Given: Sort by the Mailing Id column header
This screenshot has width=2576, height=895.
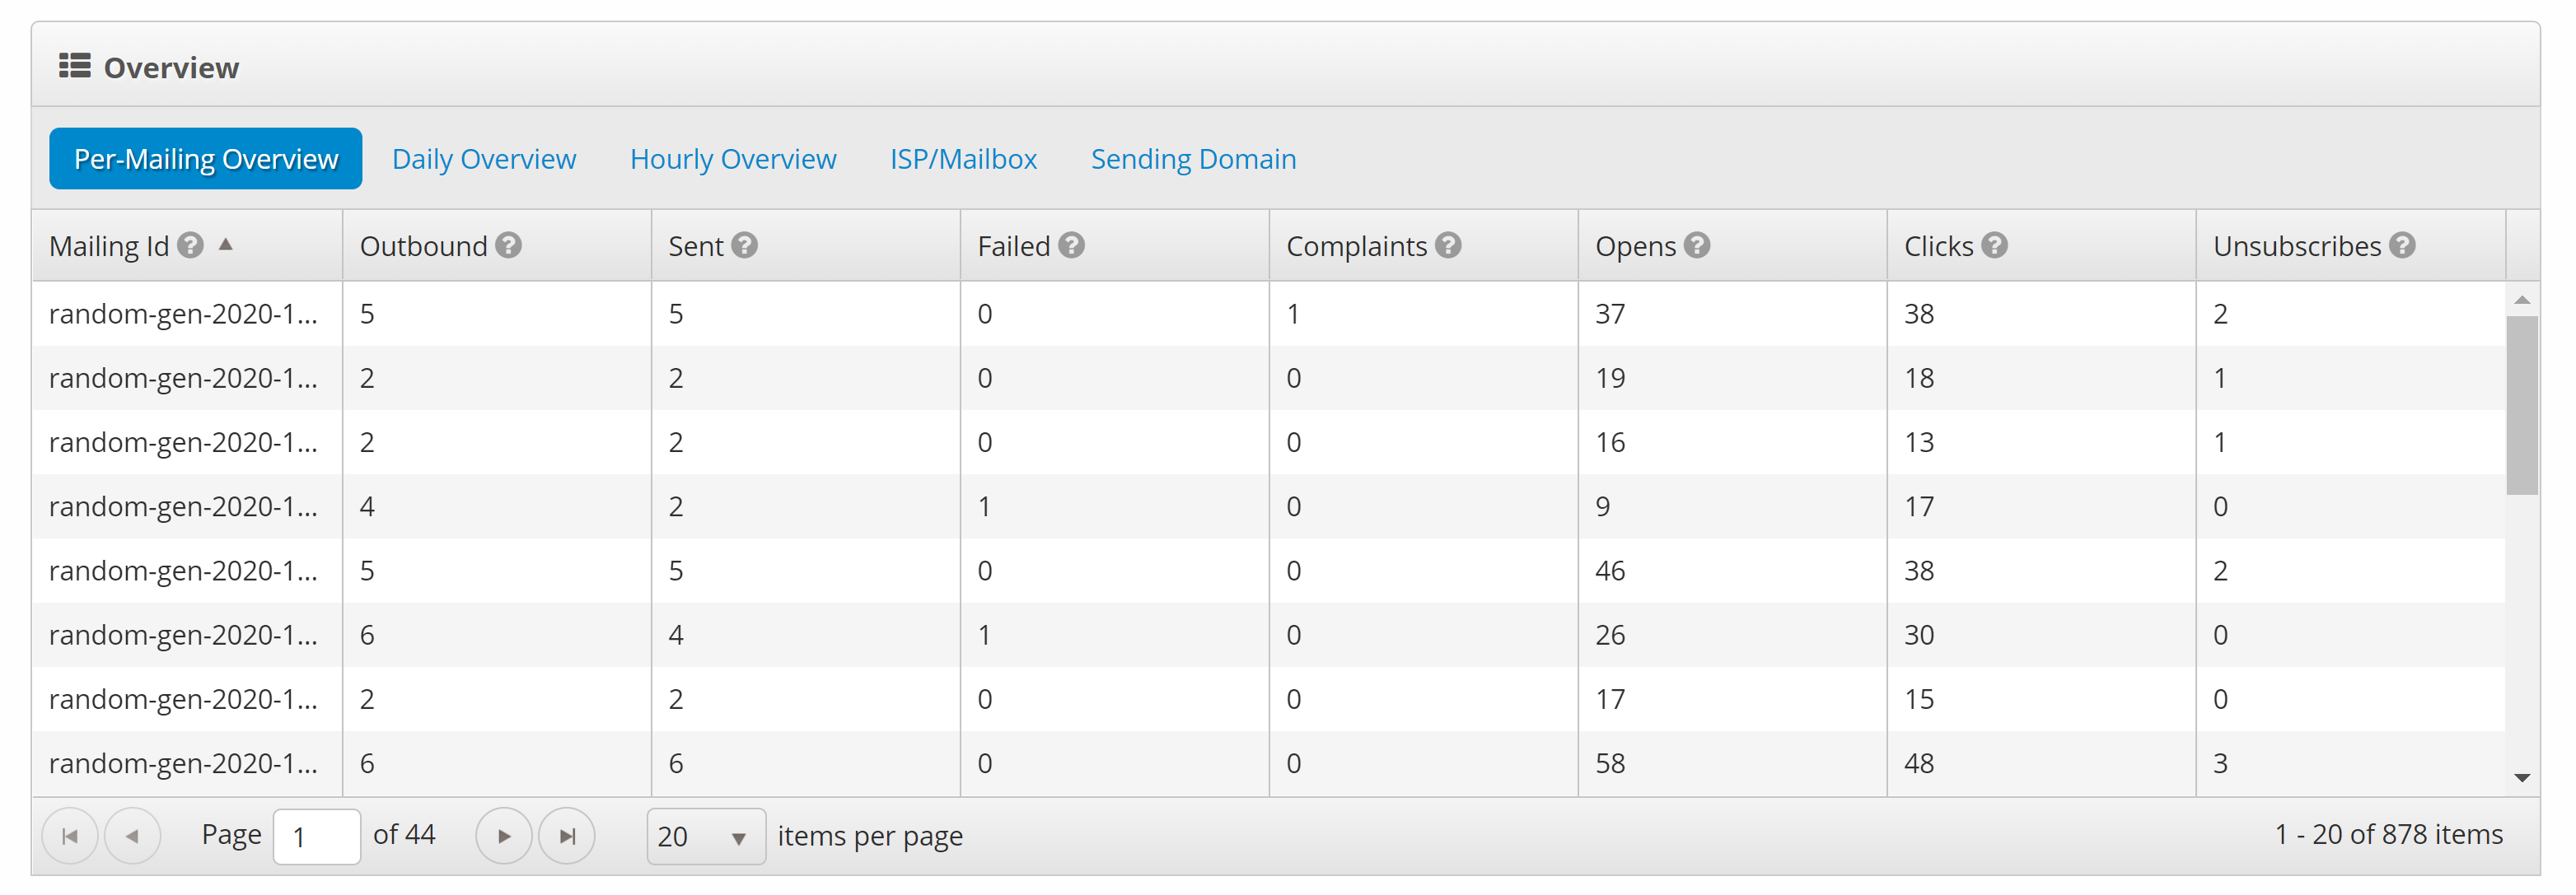Looking at the screenshot, I should click(109, 246).
